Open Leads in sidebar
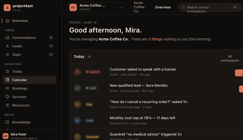This screenshot has width=243, height=140. click(29, 46)
